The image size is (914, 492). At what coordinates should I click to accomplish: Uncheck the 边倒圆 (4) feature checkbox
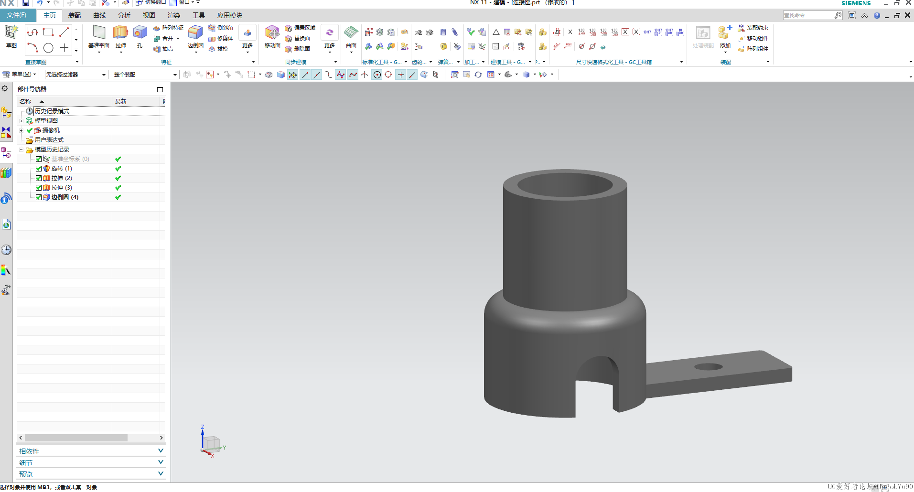tap(39, 197)
